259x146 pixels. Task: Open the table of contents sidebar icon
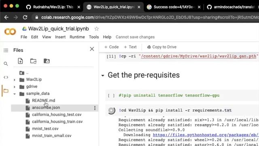[x=6, y=50]
